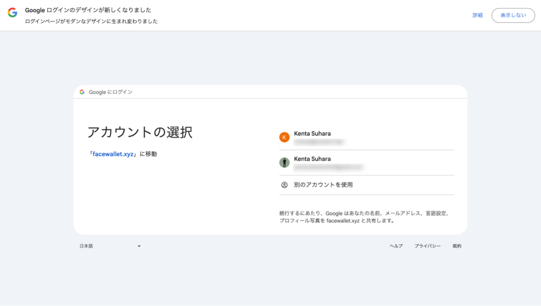Click the first 'Kenta Suhara' name text
541x306 pixels.
tap(312, 133)
